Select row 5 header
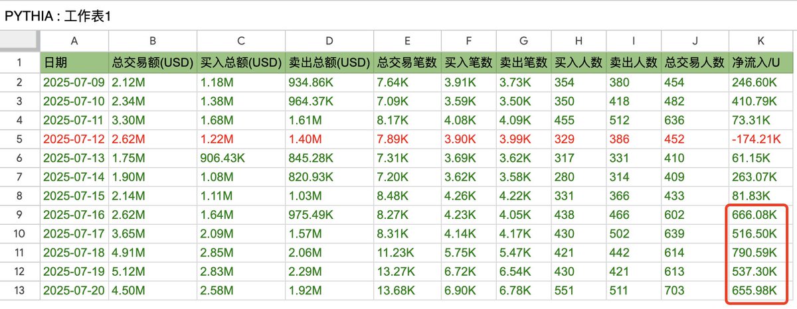 pyautogui.click(x=20, y=140)
